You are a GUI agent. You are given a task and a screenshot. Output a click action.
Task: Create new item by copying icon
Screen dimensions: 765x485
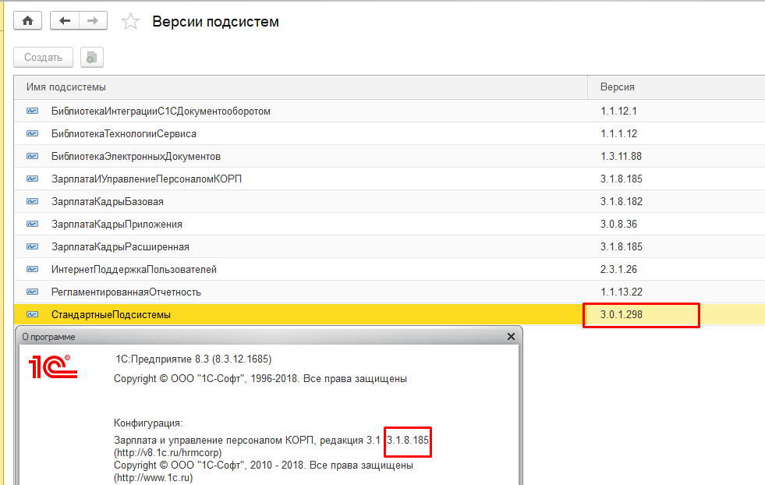pyautogui.click(x=92, y=58)
